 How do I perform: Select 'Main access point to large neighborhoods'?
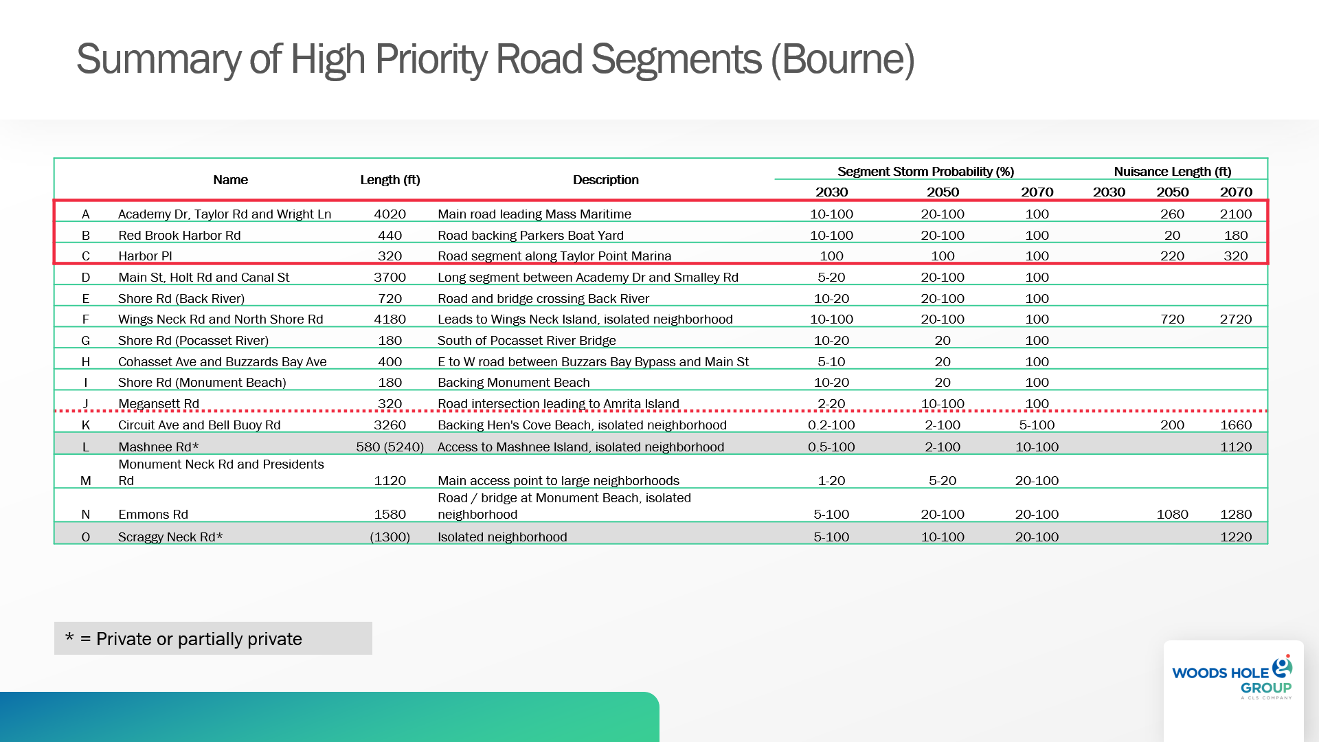[559, 481]
